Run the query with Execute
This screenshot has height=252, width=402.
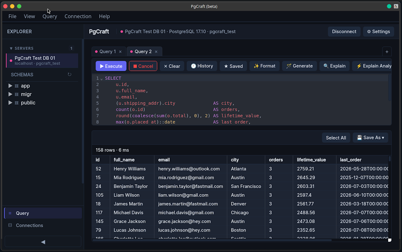click(111, 66)
